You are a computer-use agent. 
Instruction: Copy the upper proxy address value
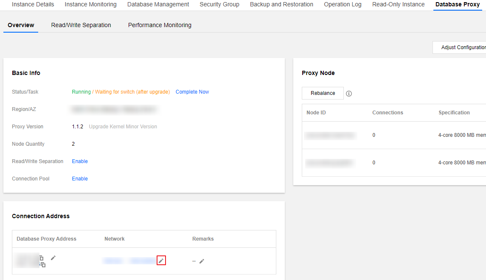tap(41, 258)
